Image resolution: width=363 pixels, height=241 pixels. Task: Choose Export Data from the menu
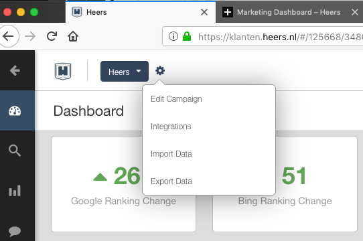click(x=171, y=181)
